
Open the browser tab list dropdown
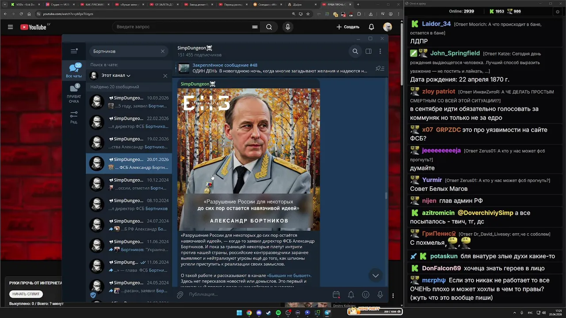click(4, 4)
